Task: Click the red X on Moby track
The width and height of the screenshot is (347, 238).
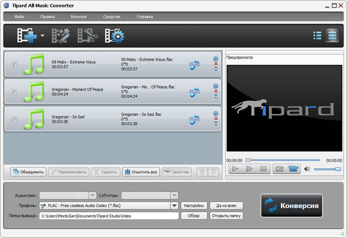Action: pos(216,64)
